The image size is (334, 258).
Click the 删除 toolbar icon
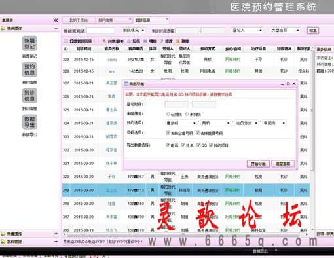click(x=182, y=41)
